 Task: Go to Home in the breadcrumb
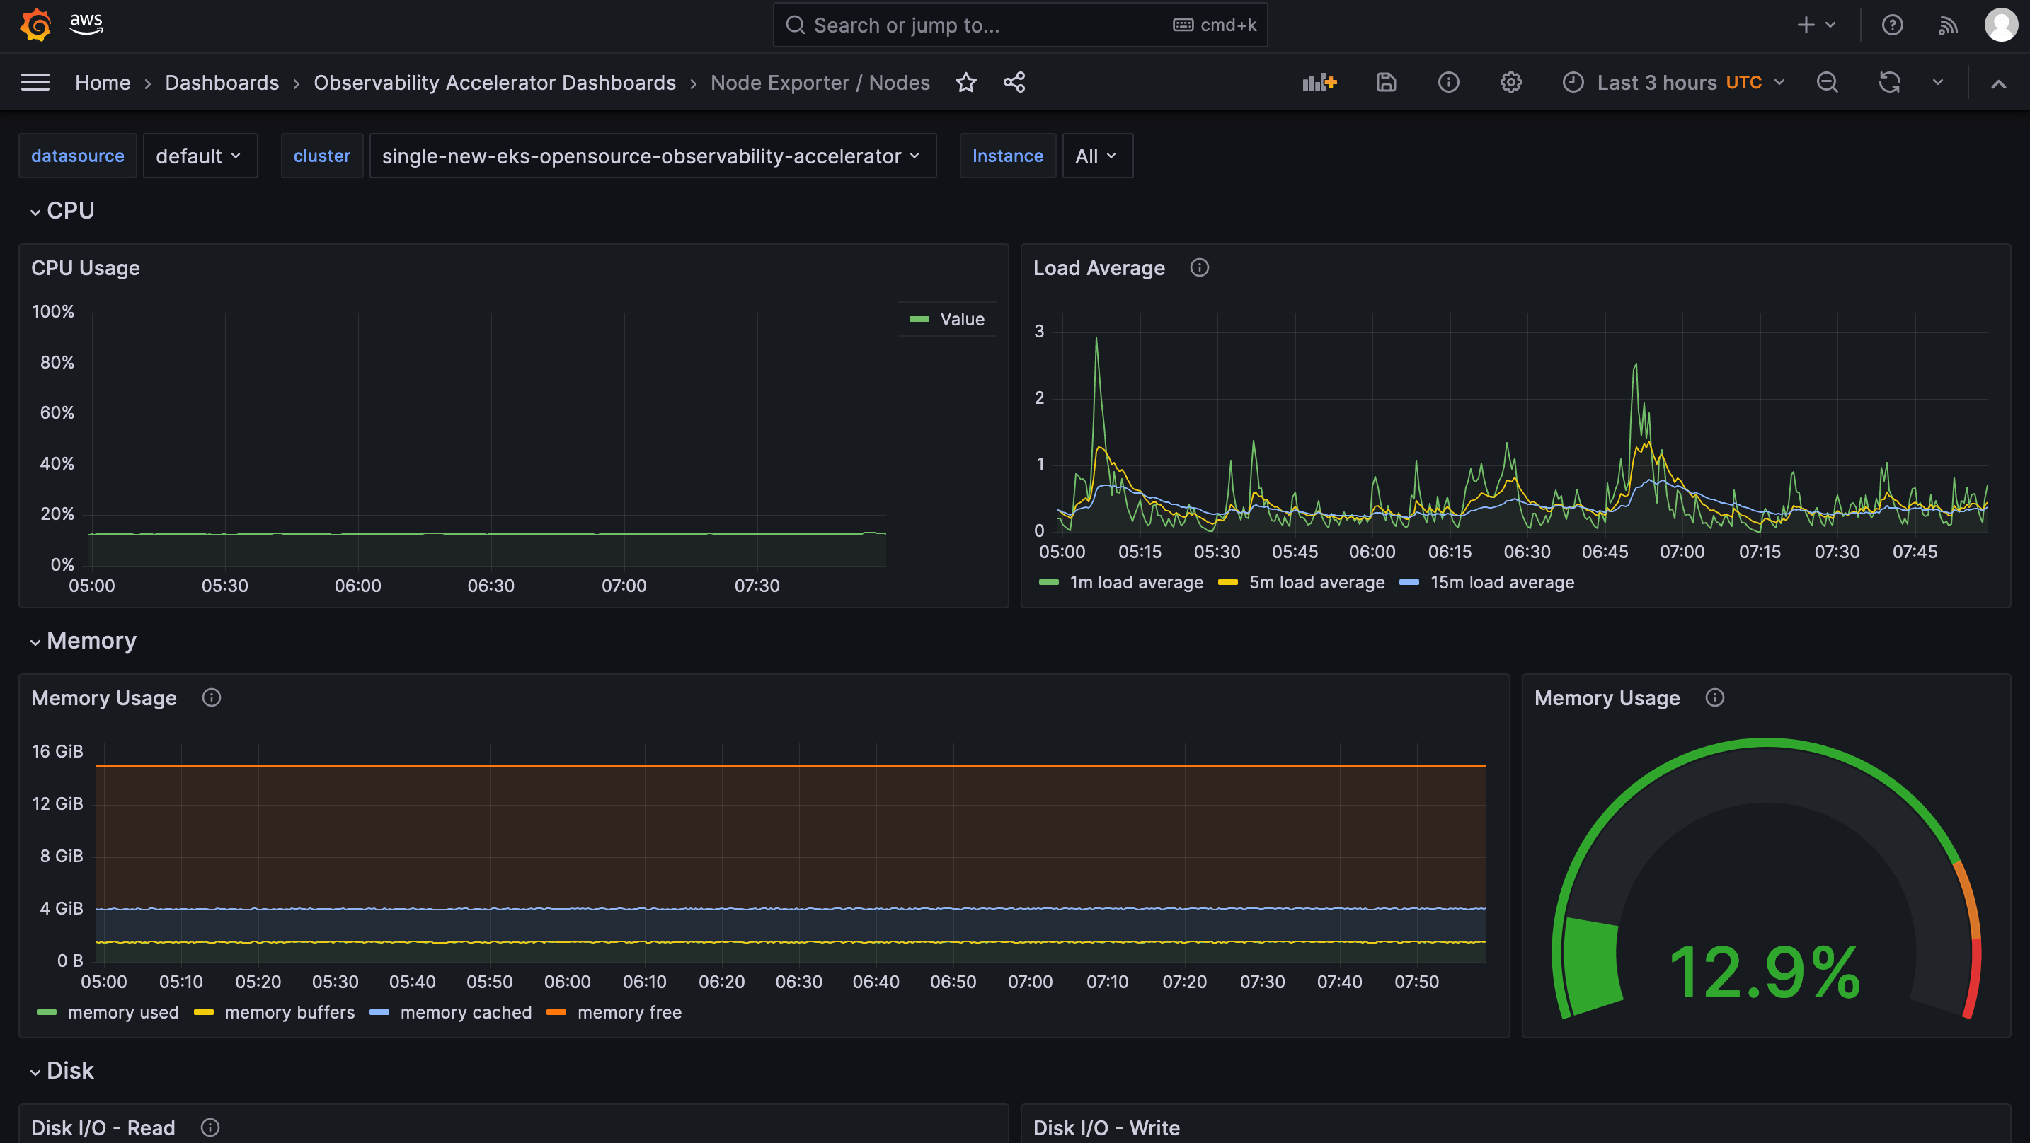click(x=103, y=82)
